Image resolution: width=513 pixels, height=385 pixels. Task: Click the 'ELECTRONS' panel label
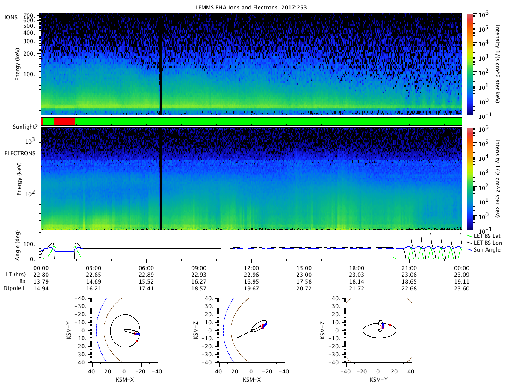(20, 153)
